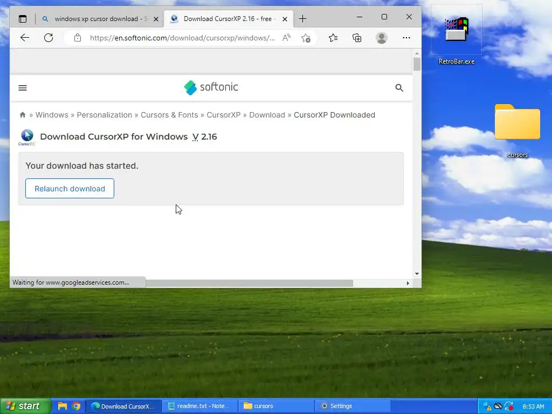Image resolution: width=552 pixels, height=414 pixels.
Task: Open the Collections icon
Action: 357,38
